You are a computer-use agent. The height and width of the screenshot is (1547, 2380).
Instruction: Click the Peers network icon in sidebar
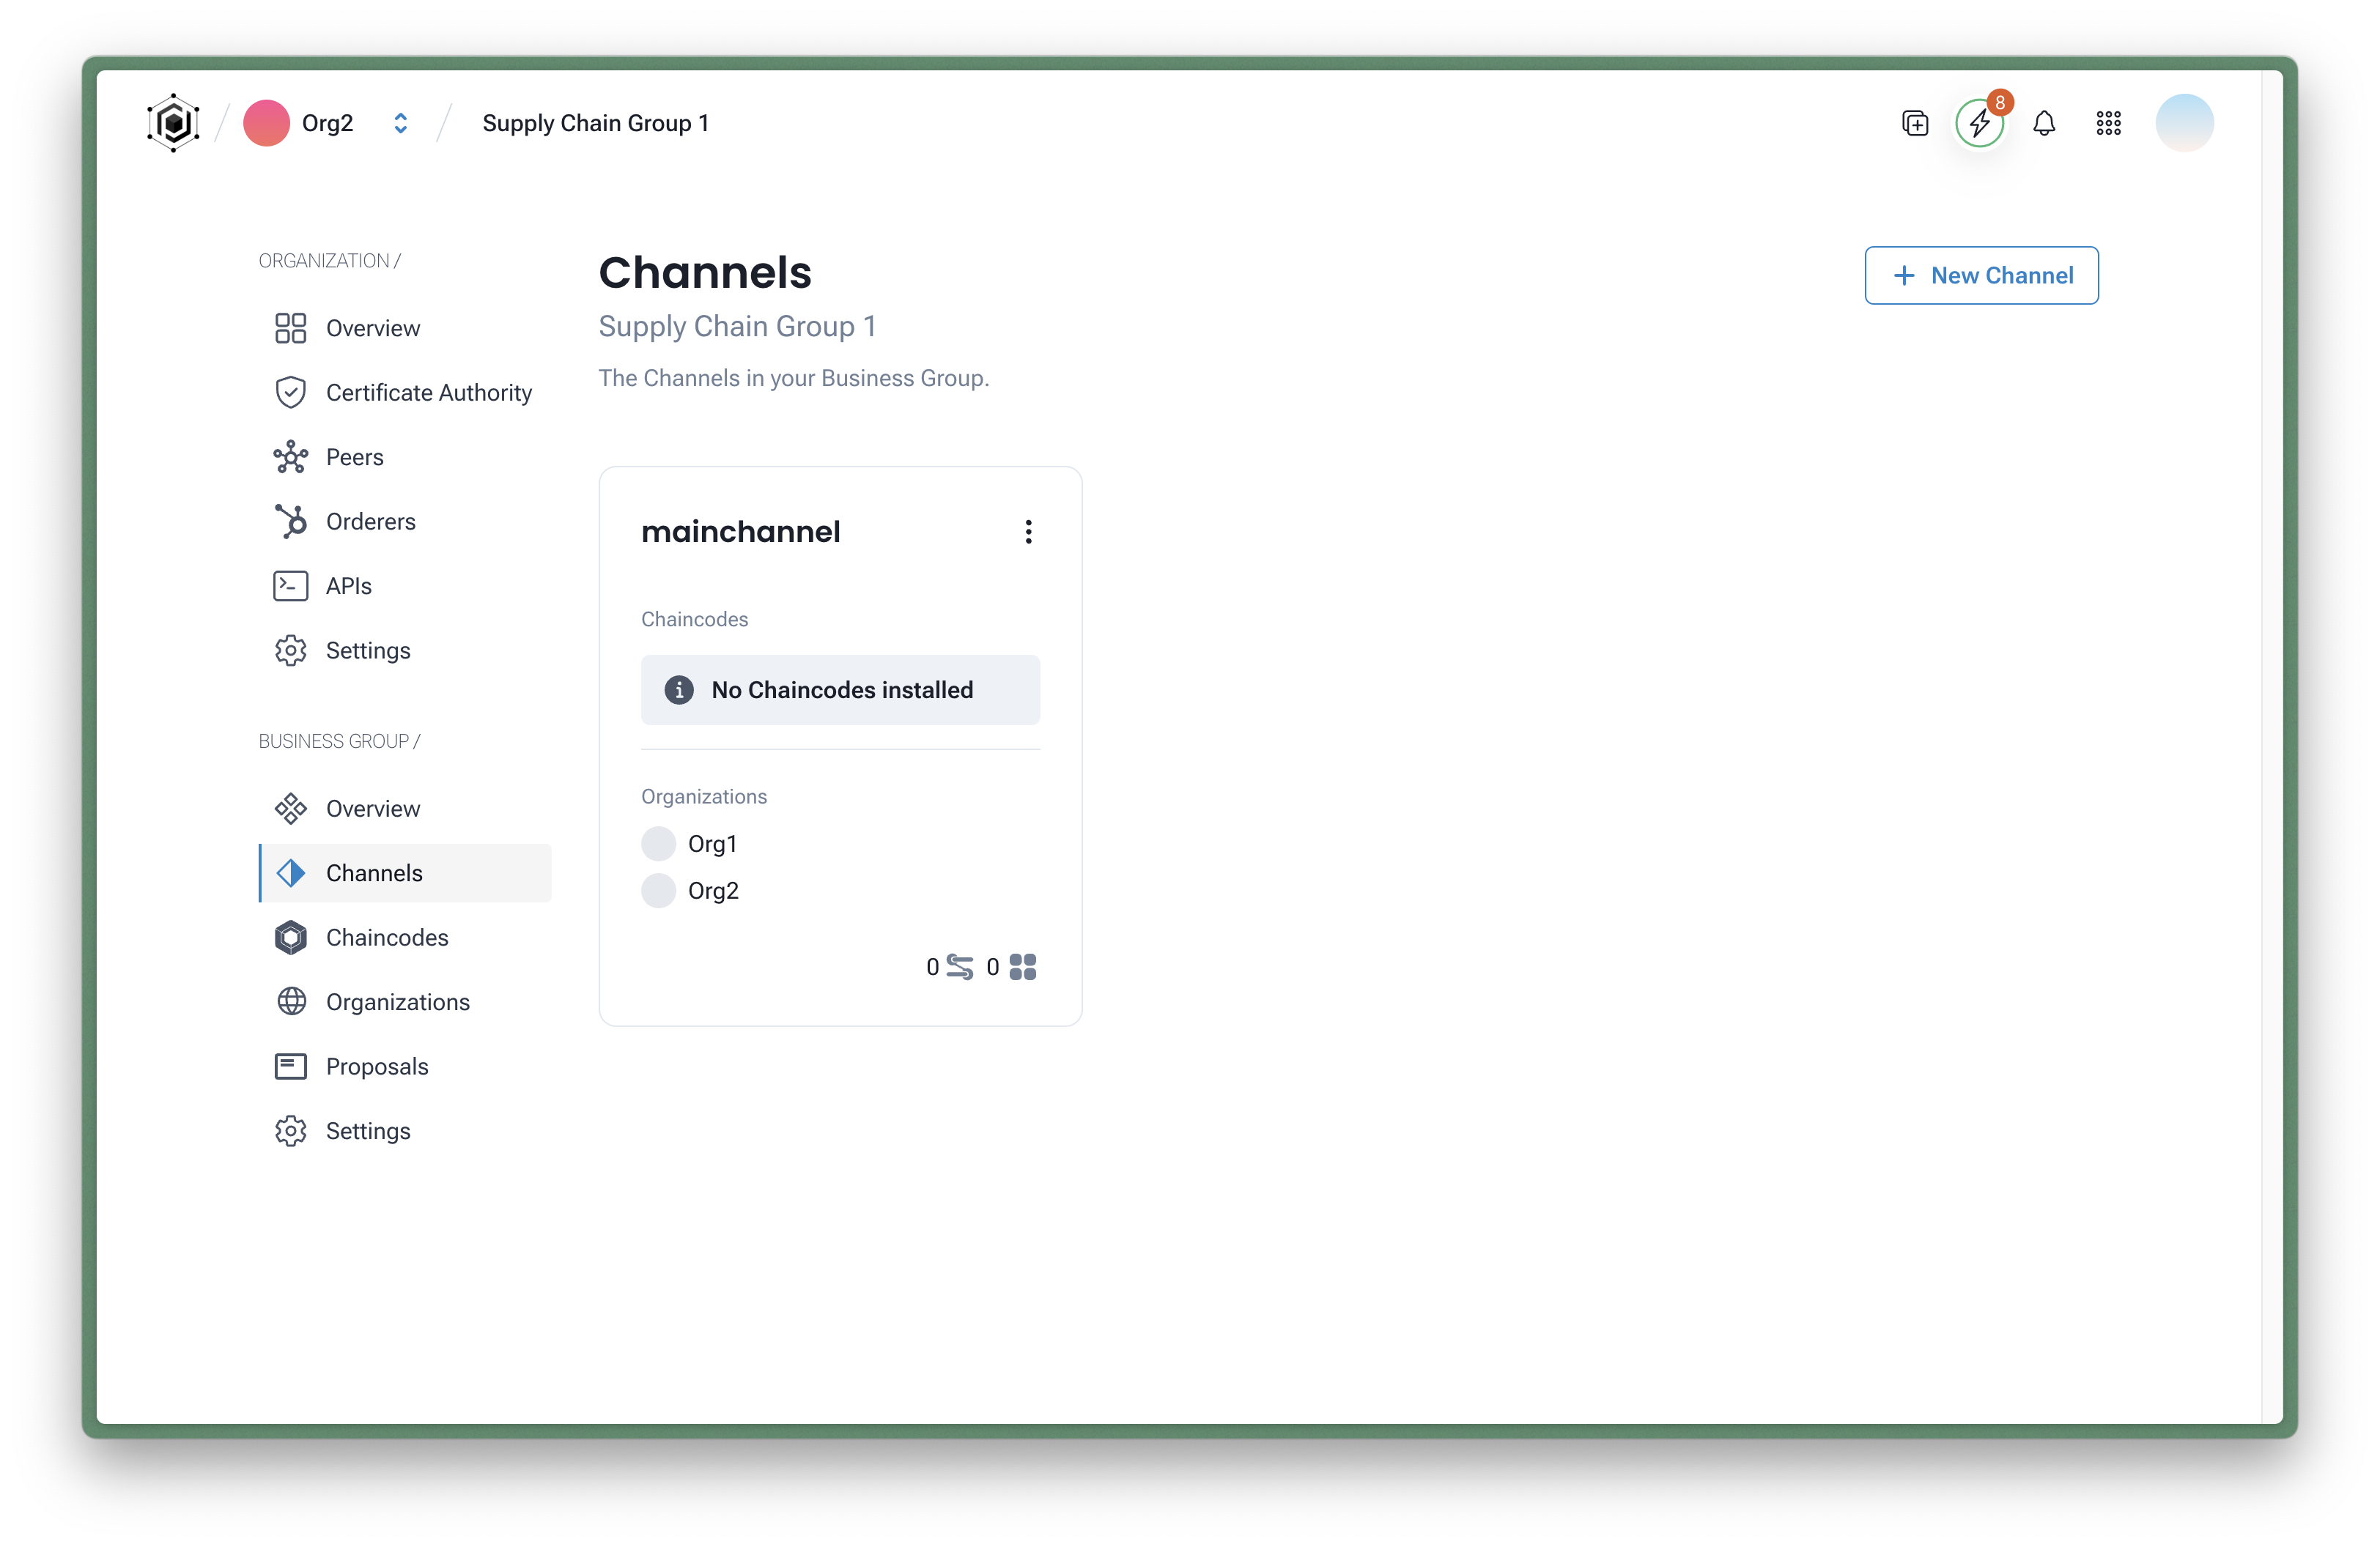(289, 456)
